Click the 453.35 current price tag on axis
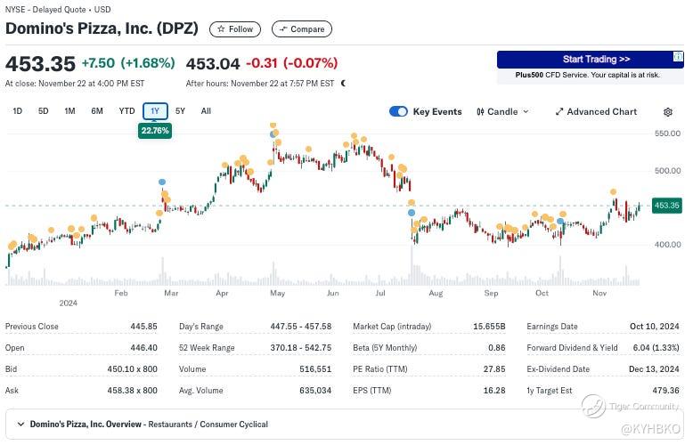Screen dimensions: 693x445 (667, 206)
